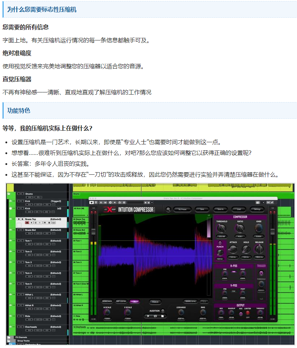This screenshot has width=297, height=348.
Task: Click the Drums folder track icon
Action: coord(9,193)
